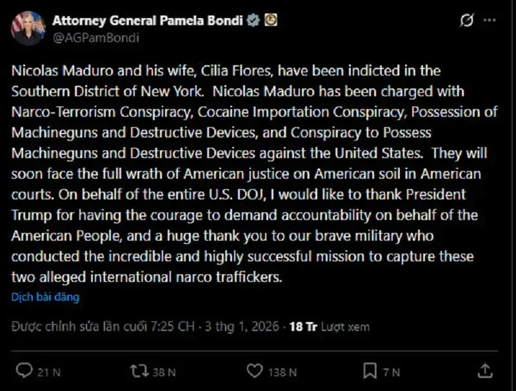Click the Grok icon in the post header

(x=467, y=21)
